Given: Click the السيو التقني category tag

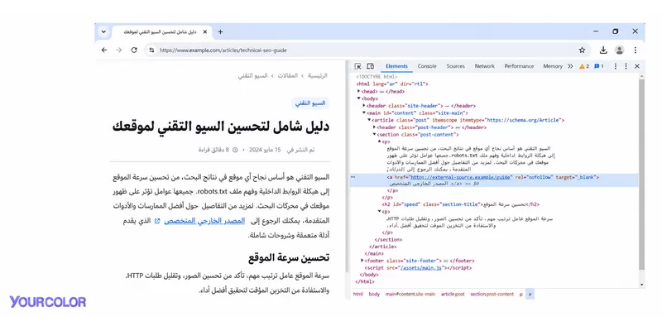Looking at the screenshot, I should 309,103.
